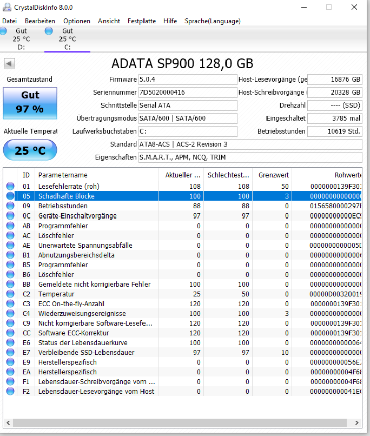The height and width of the screenshot is (436, 370).
Task: Click the Aktuelle Temperatur label
Action: coord(31,131)
